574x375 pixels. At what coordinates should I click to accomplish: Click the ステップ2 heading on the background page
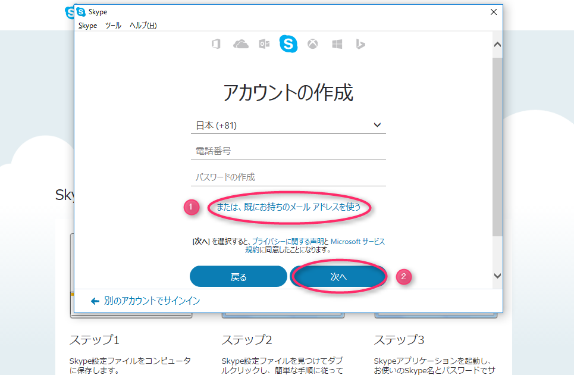click(247, 340)
